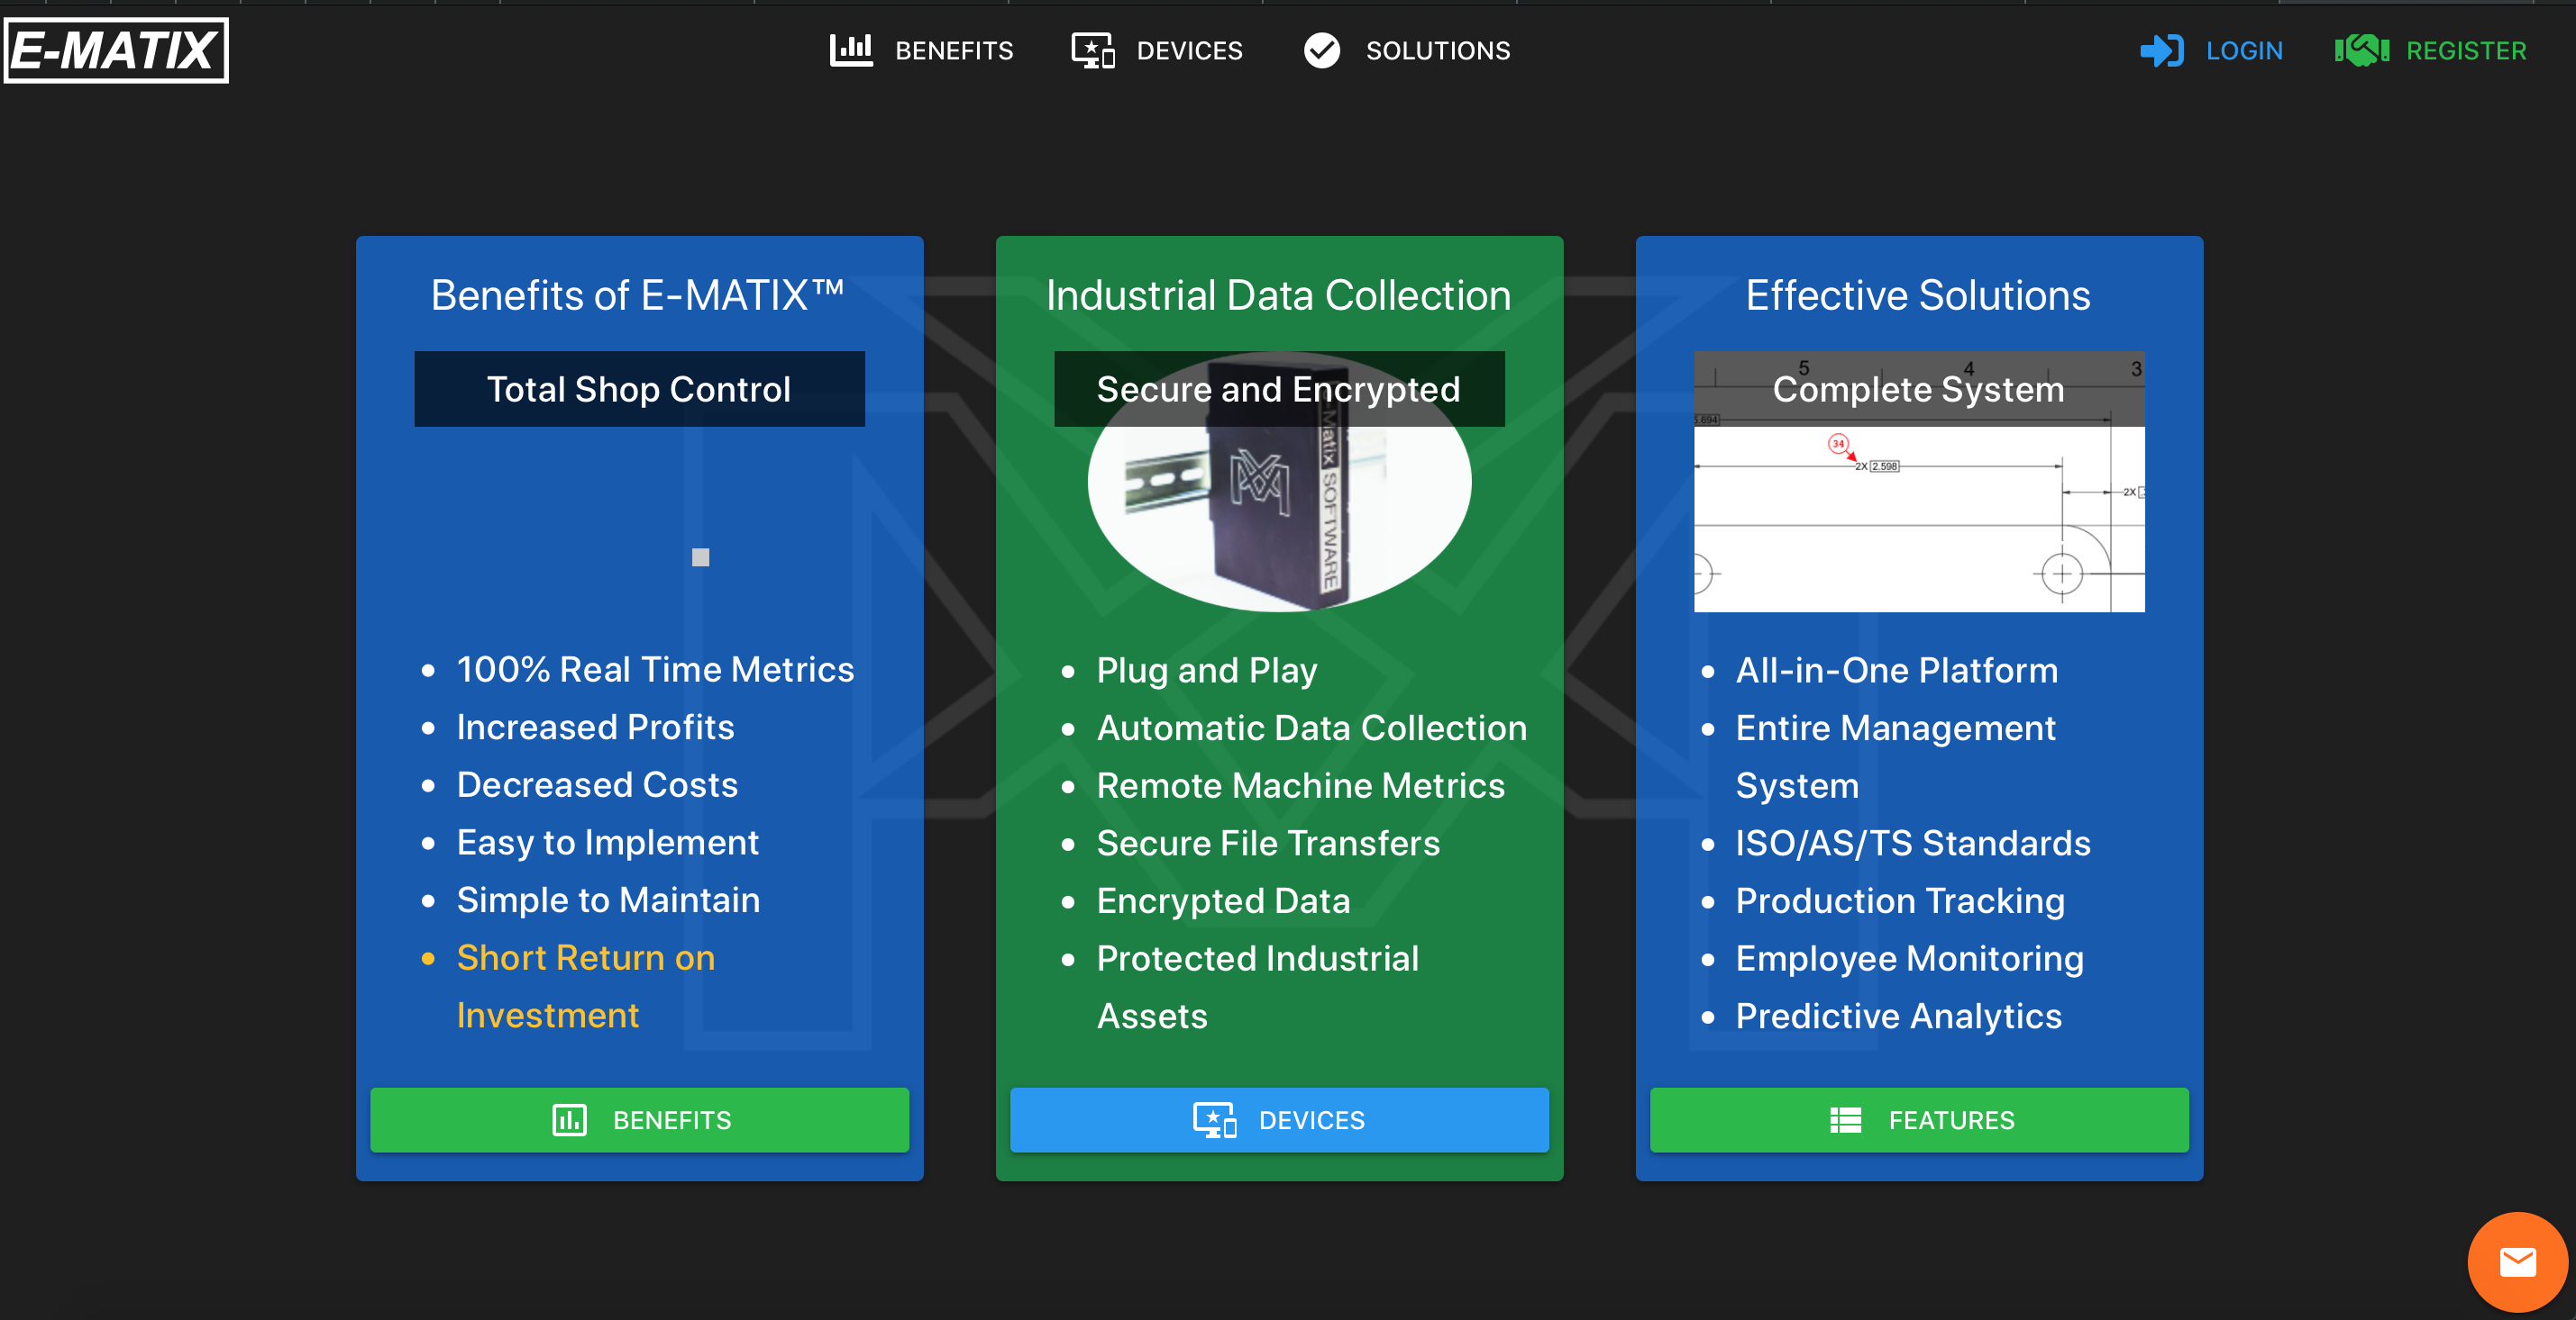Click 'Plug and Play' list item

(1207, 670)
